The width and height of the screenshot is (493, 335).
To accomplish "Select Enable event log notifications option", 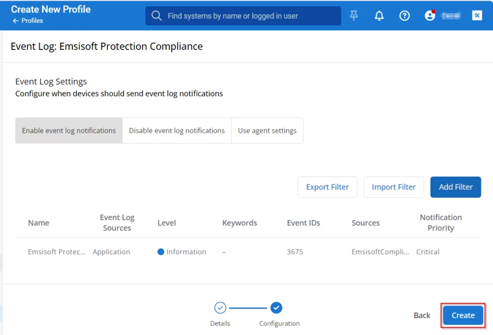I will click(x=69, y=130).
